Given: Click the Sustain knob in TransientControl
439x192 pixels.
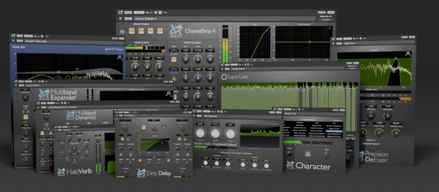Looking at the screenshot, I should point(215,133).
